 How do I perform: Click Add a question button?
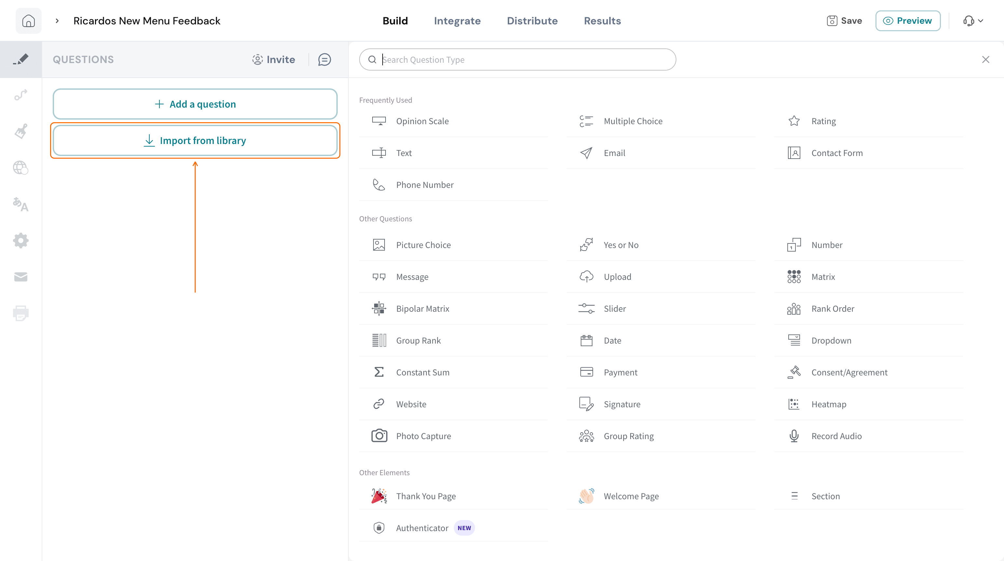pyautogui.click(x=195, y=104)
